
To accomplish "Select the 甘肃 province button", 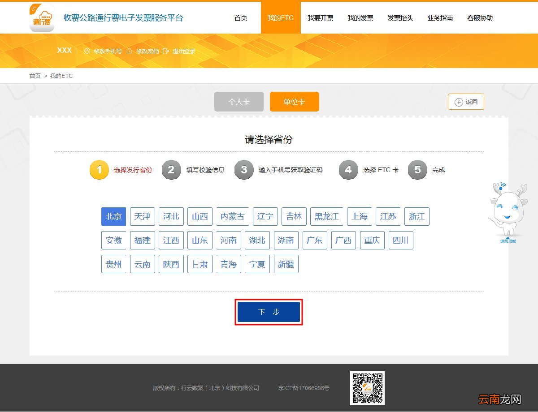I will pos(200,264).
